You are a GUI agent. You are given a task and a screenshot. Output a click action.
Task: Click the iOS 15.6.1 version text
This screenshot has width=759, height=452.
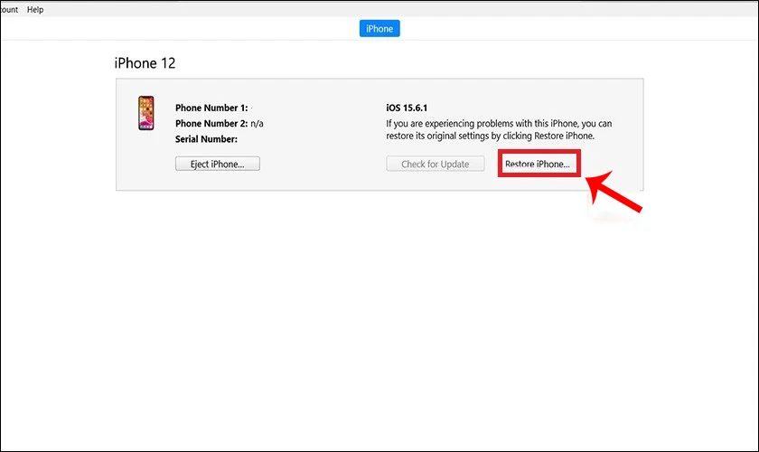click(x=407, y=108)
